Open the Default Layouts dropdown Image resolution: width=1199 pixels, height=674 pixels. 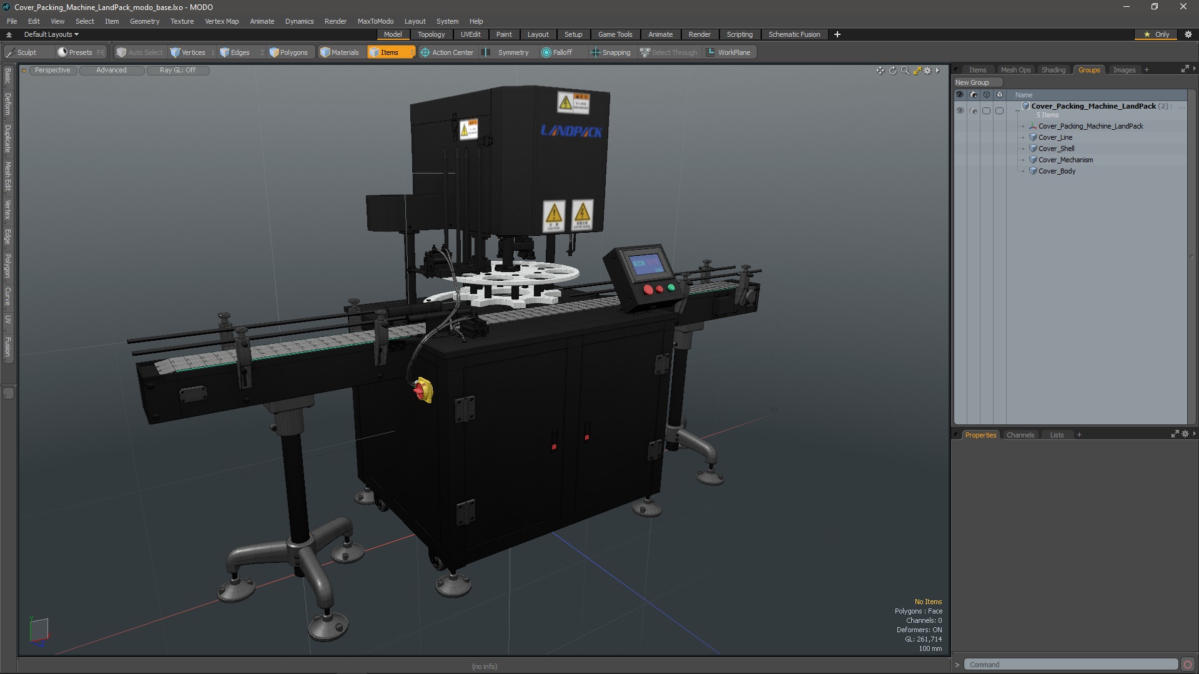(x=51, y=34)
